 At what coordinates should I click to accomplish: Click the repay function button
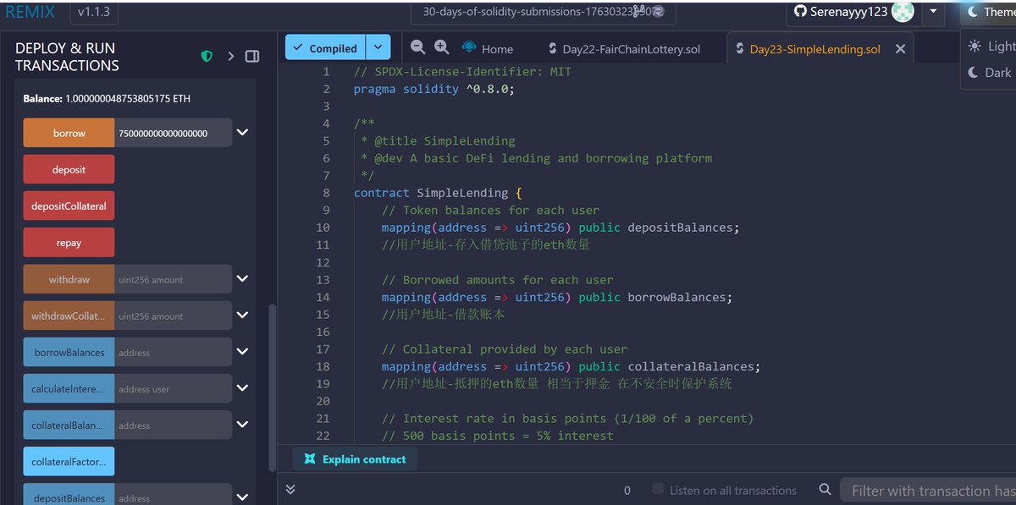69,242
